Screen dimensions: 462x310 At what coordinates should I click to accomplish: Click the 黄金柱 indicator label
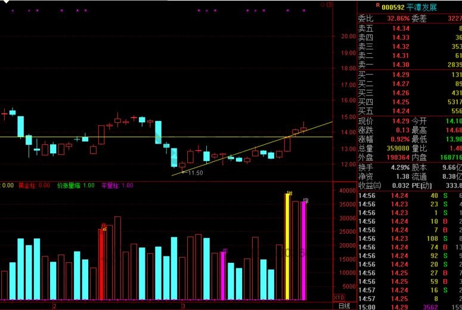coord(26,185)
